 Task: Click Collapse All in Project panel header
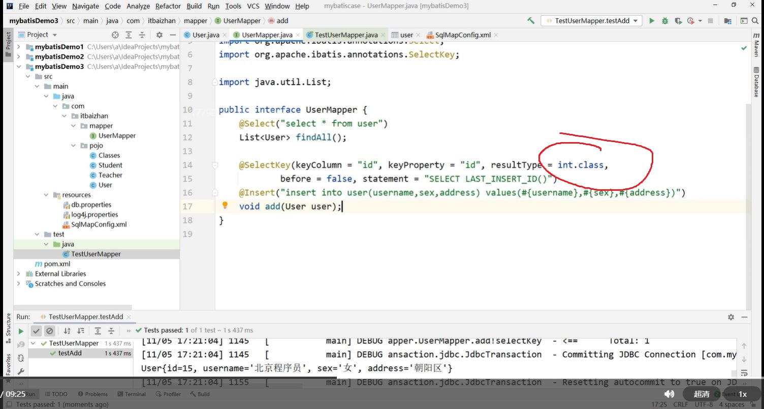pos(142,35)
